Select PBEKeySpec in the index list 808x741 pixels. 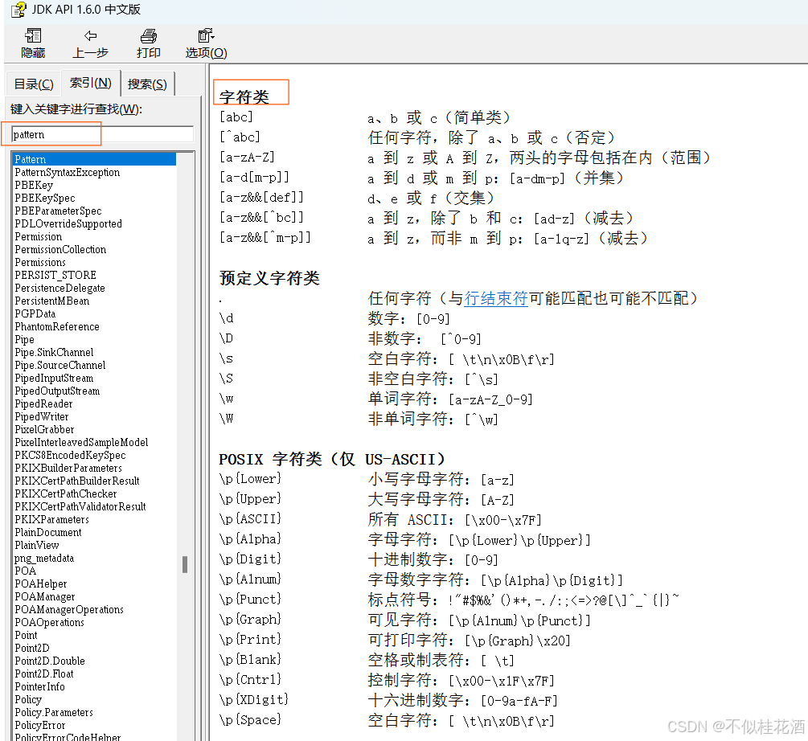[x=45, y=199]
